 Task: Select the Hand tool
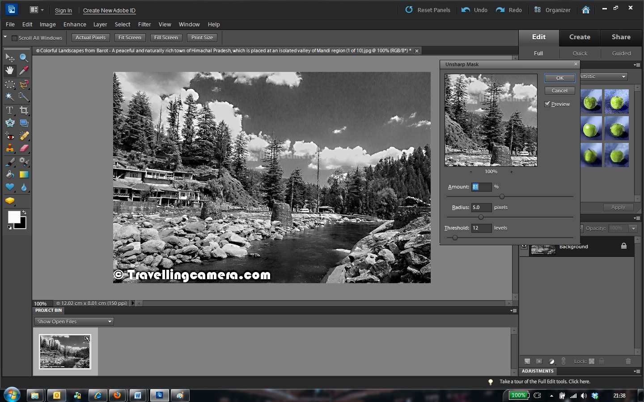point(10,70)
